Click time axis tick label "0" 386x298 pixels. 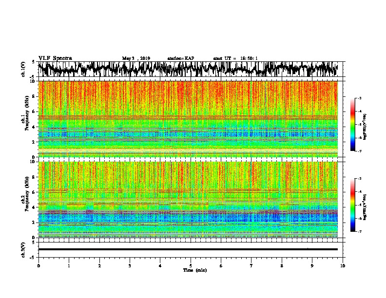coord(39,266)
